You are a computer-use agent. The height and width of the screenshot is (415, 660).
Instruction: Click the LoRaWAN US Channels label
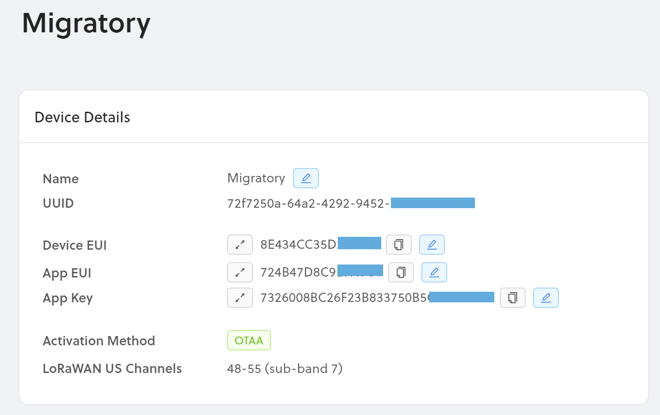(112, 369)
